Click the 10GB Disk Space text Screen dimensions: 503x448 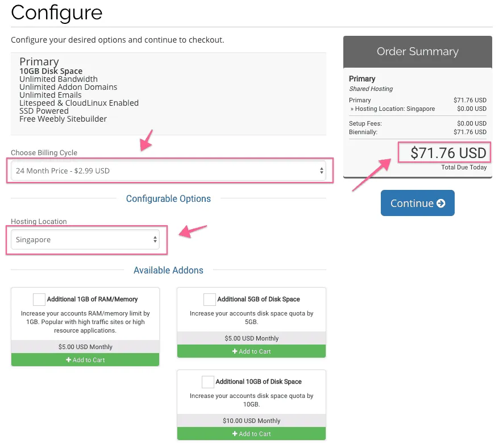[51, 71]
